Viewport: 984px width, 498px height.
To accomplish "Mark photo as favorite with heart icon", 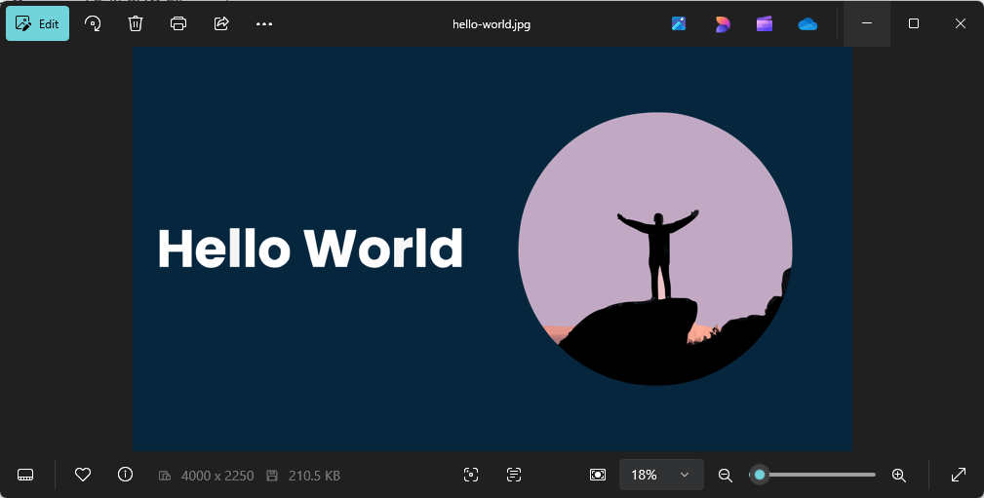I will [83, 475].
